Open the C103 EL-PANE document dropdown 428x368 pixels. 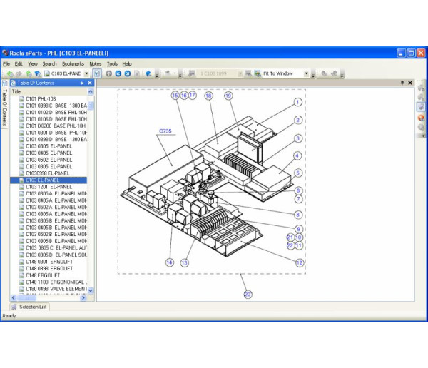pos(87,73)
